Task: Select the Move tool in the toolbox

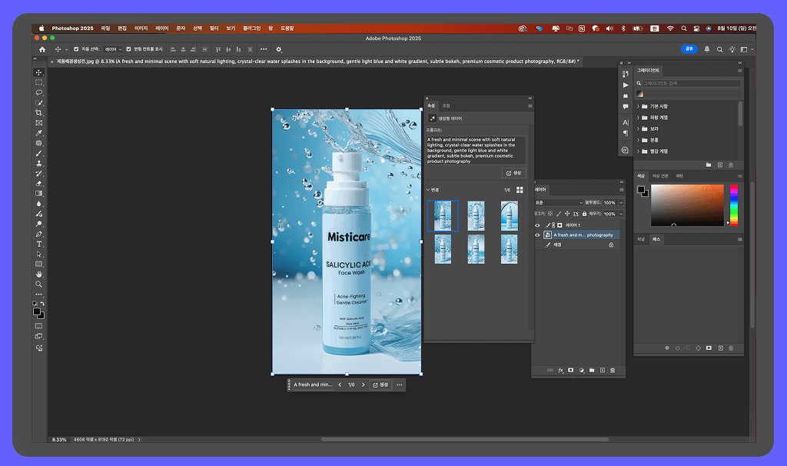Action: click(38, 72)
